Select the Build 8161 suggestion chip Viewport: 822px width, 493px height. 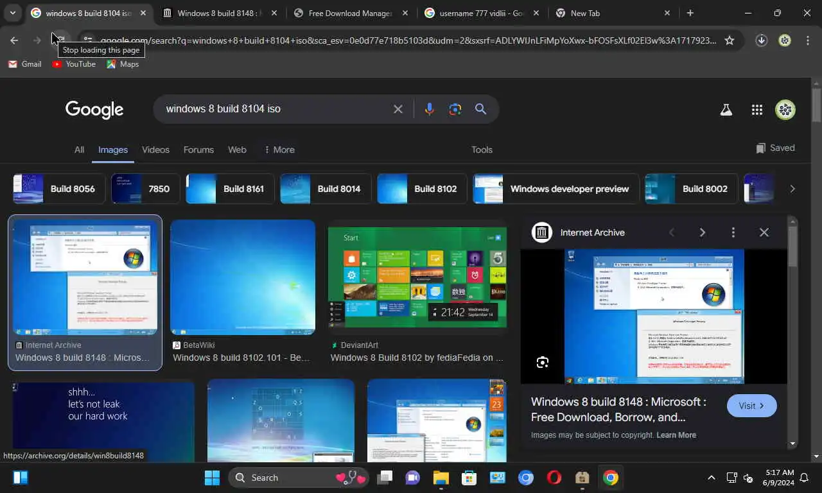pos(230,189)
